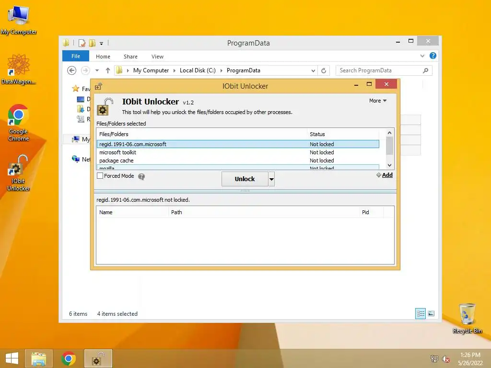Click the Pid column header
Image resolution: width=491 pixels, height=368 pixels.
pyautogui.click(x=371, y=212)
